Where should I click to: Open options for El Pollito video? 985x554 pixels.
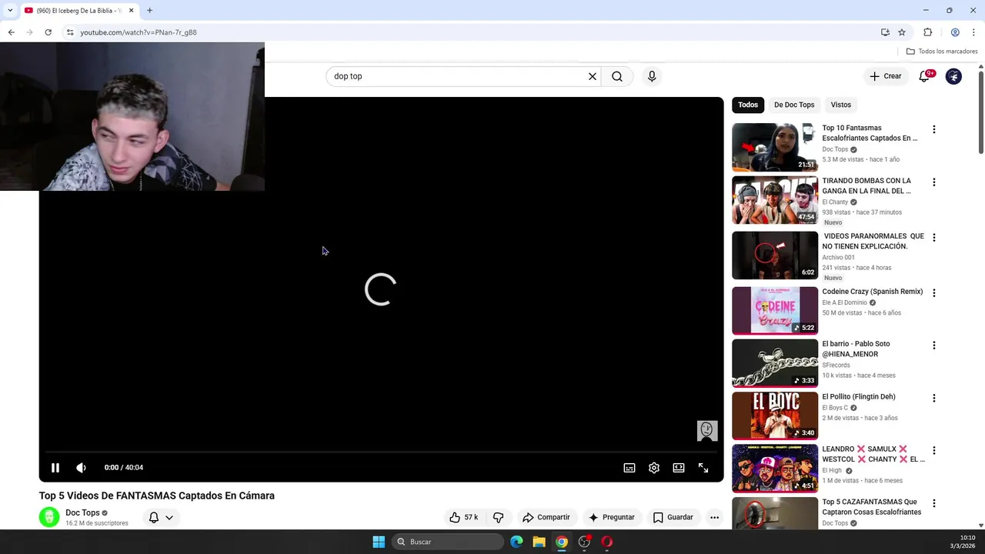[x=934, y=399]
